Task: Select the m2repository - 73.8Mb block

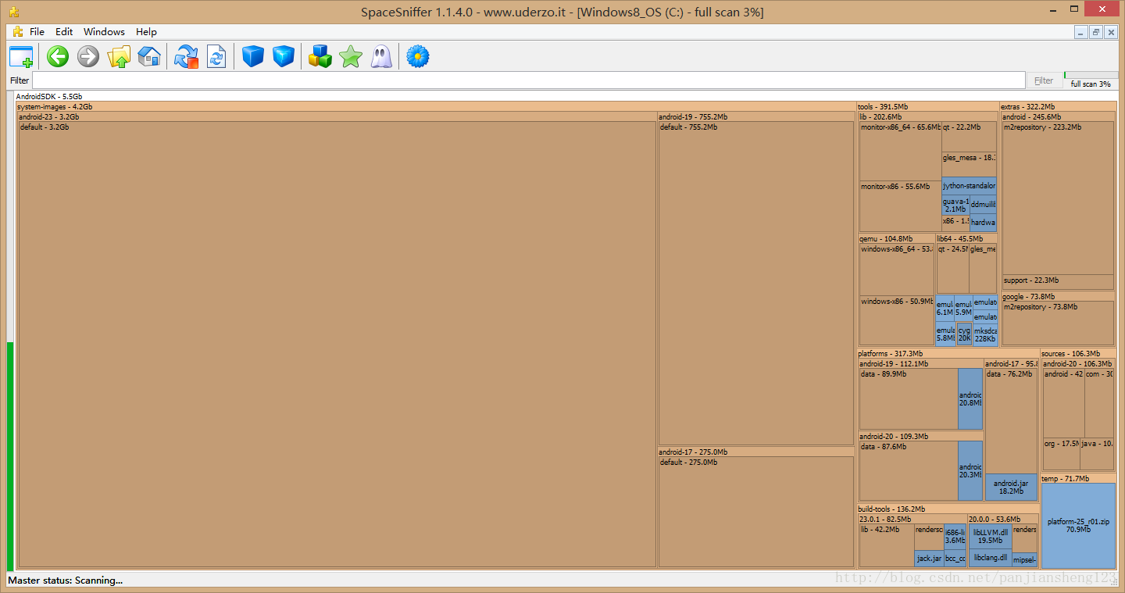Action: point(1058,323)
